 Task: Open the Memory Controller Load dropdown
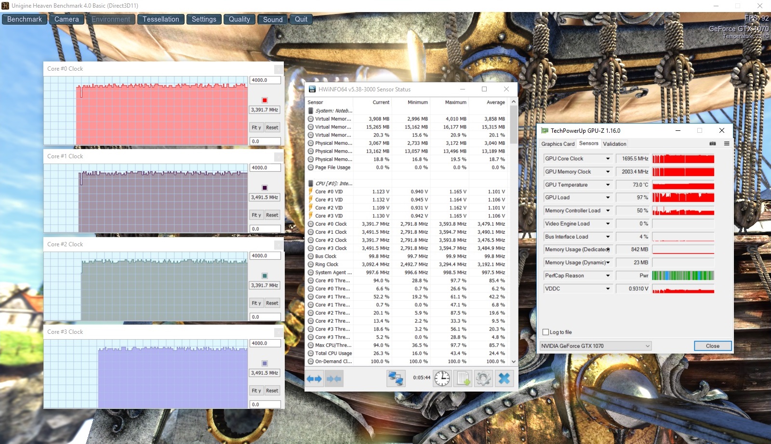[608, 211]
